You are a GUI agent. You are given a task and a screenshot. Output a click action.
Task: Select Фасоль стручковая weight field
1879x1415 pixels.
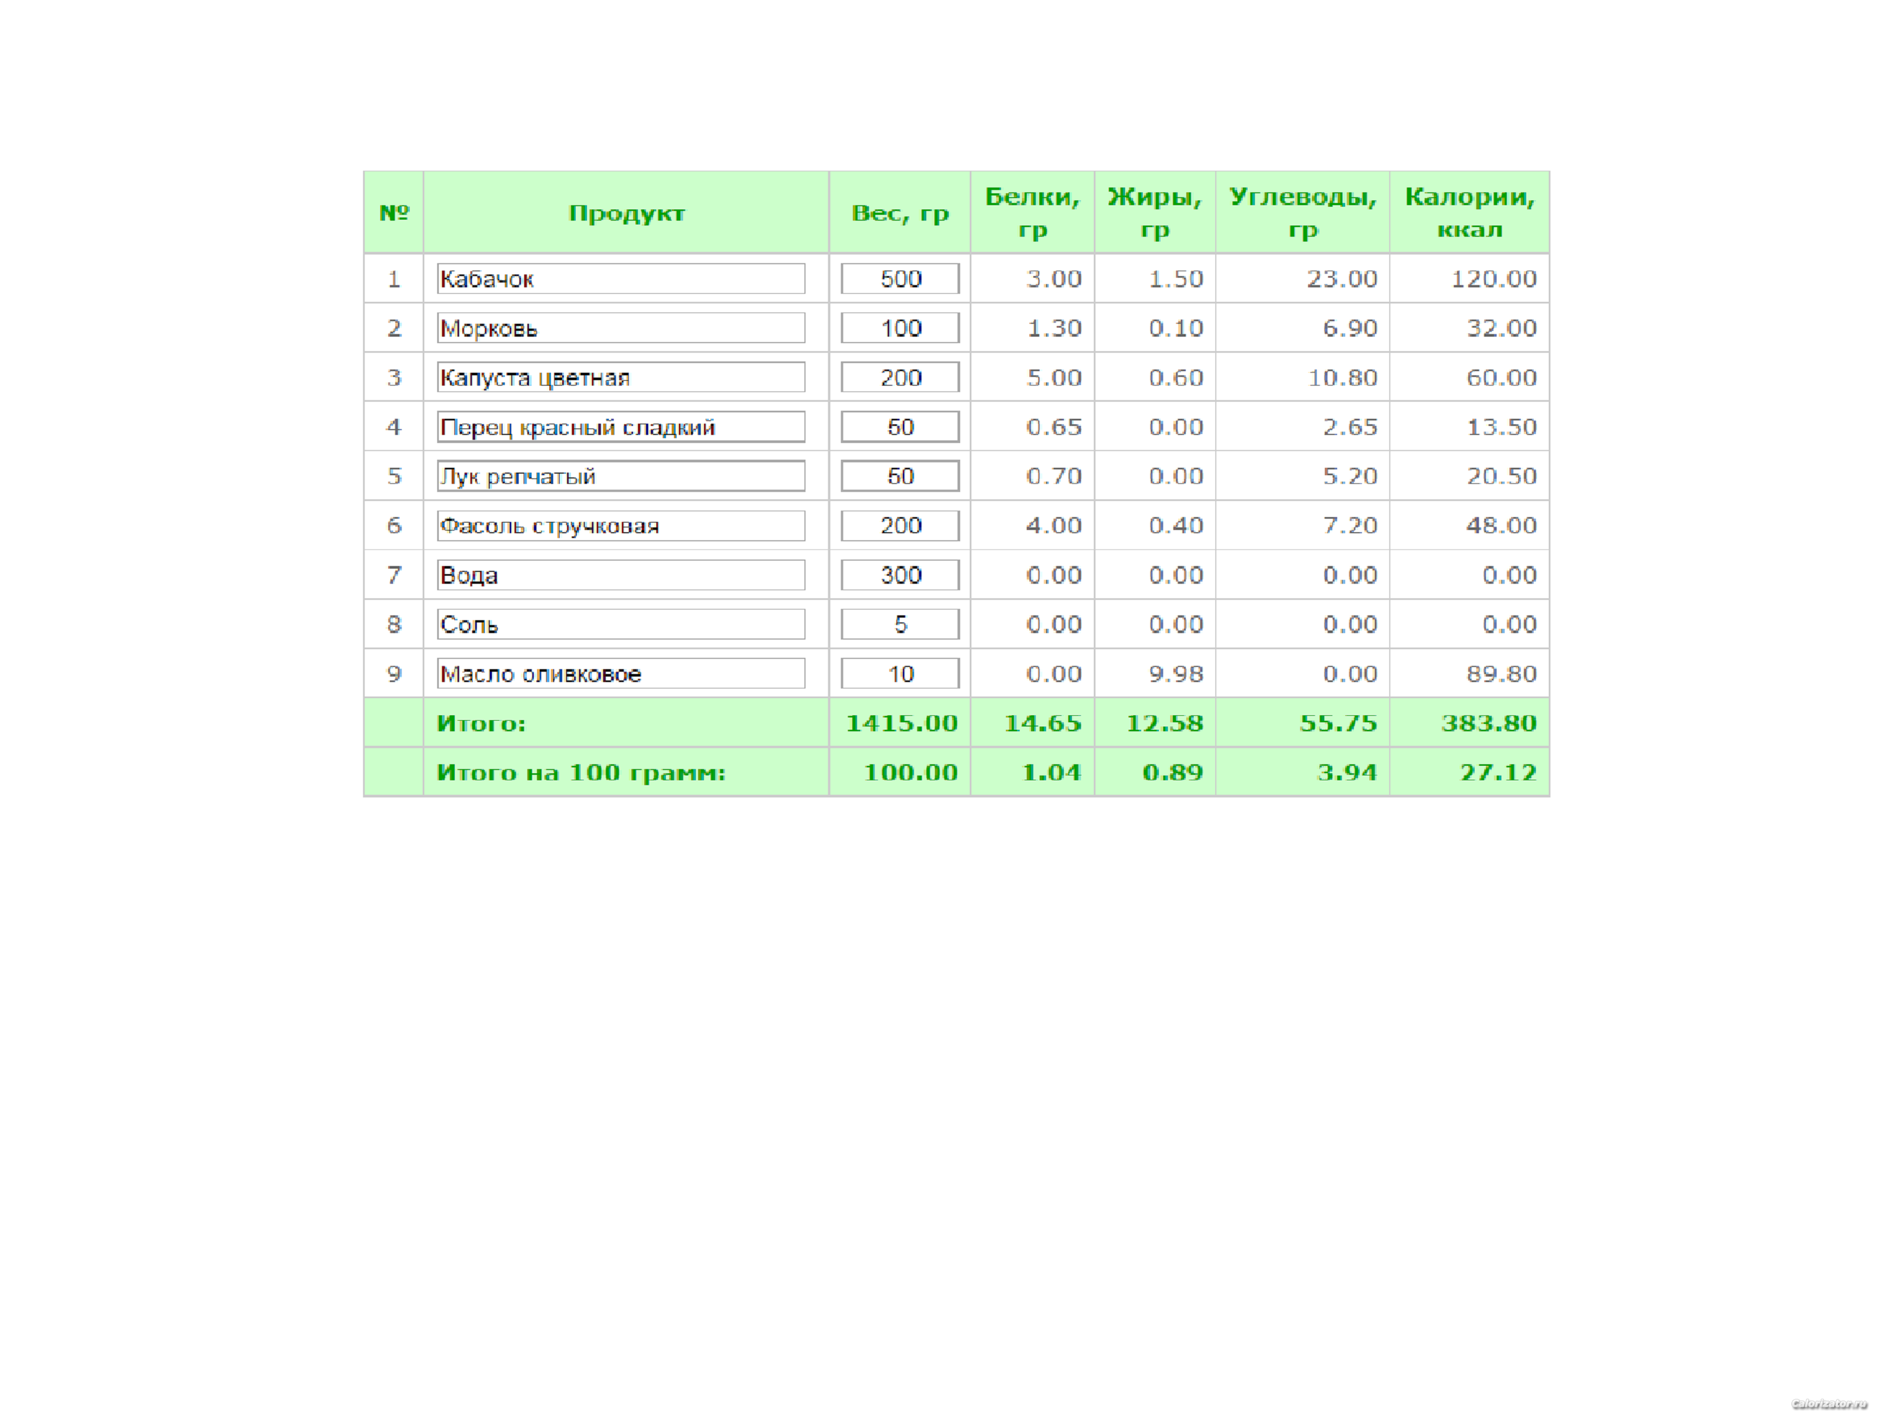(x=901, y=525)
